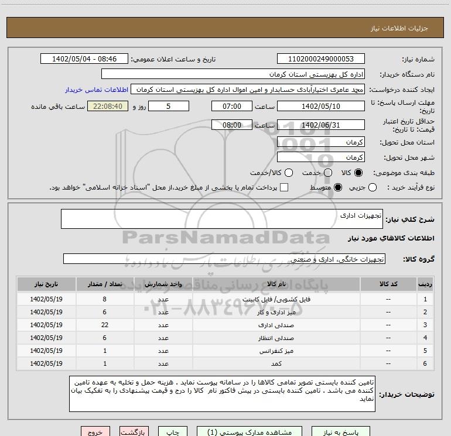451x436 pixels.
Task: Select row میز کنفرانس
Action: pyautogui.click(x=225, y=351)
